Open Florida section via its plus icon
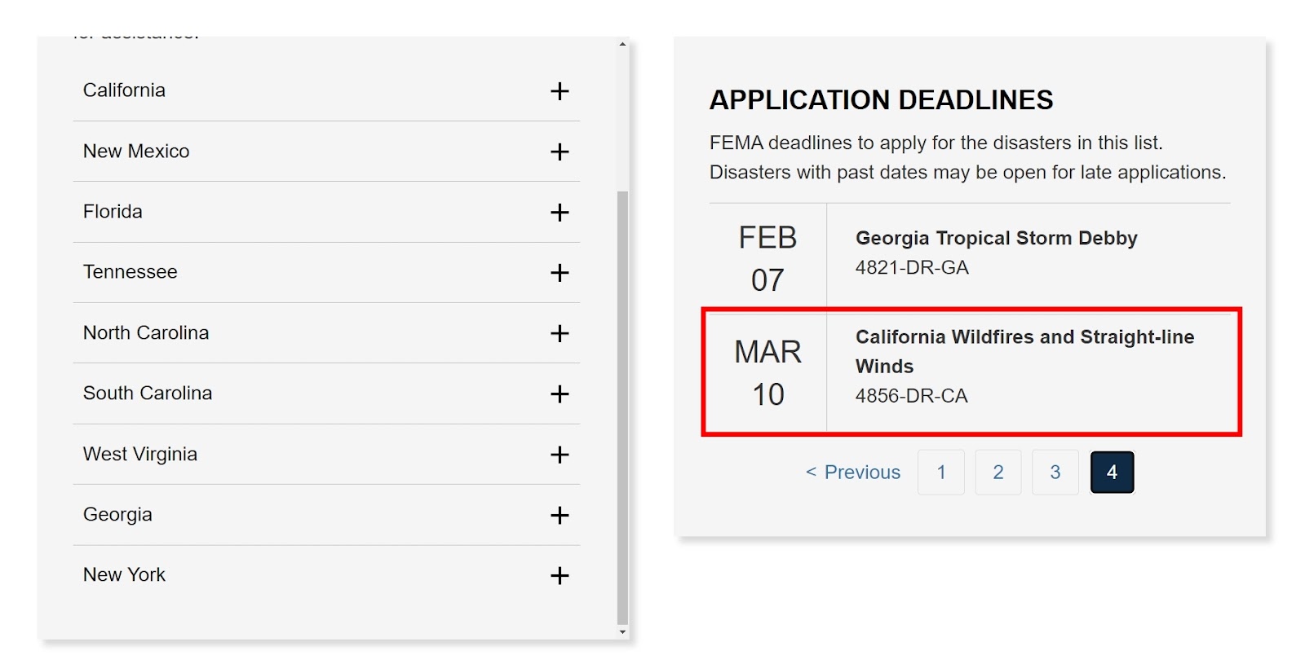This screenshot has width=1305, height=664. (559, 213)
